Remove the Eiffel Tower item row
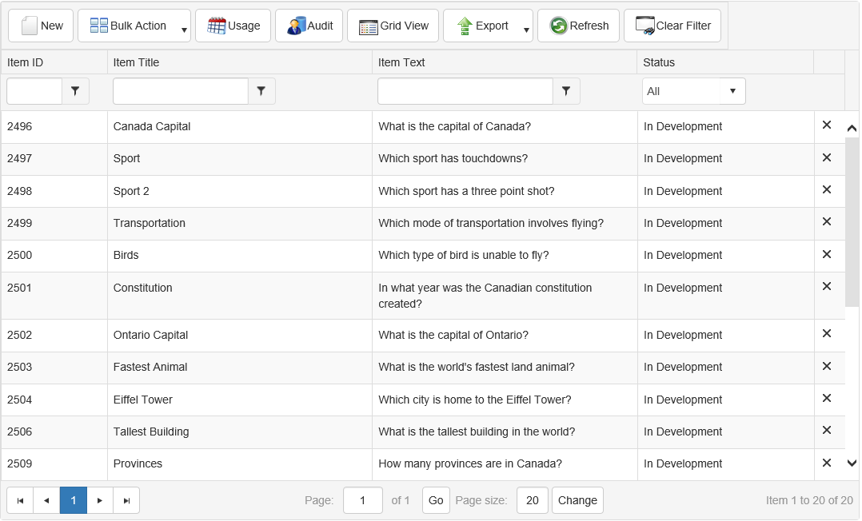The image size is (862, 521). [x=827, y=399]
